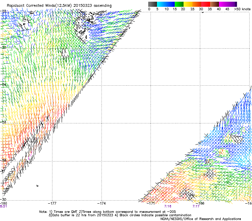This screenshot has height=221, width=252.
Task: Pick the brown 35-40 knot legend segment
Action: [x=215, y=4]
